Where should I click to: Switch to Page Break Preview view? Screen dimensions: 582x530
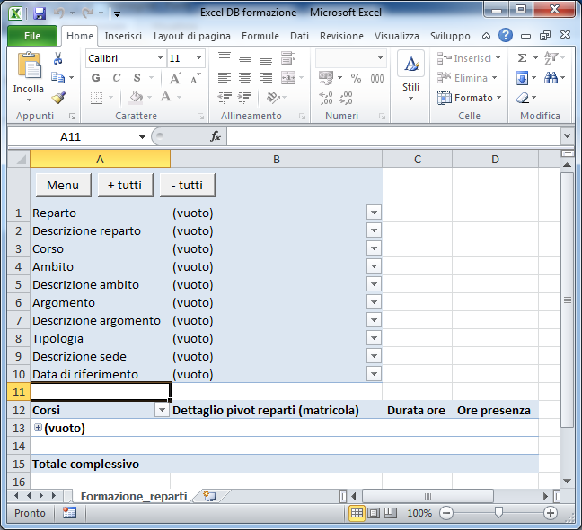[x=392, y=513]
